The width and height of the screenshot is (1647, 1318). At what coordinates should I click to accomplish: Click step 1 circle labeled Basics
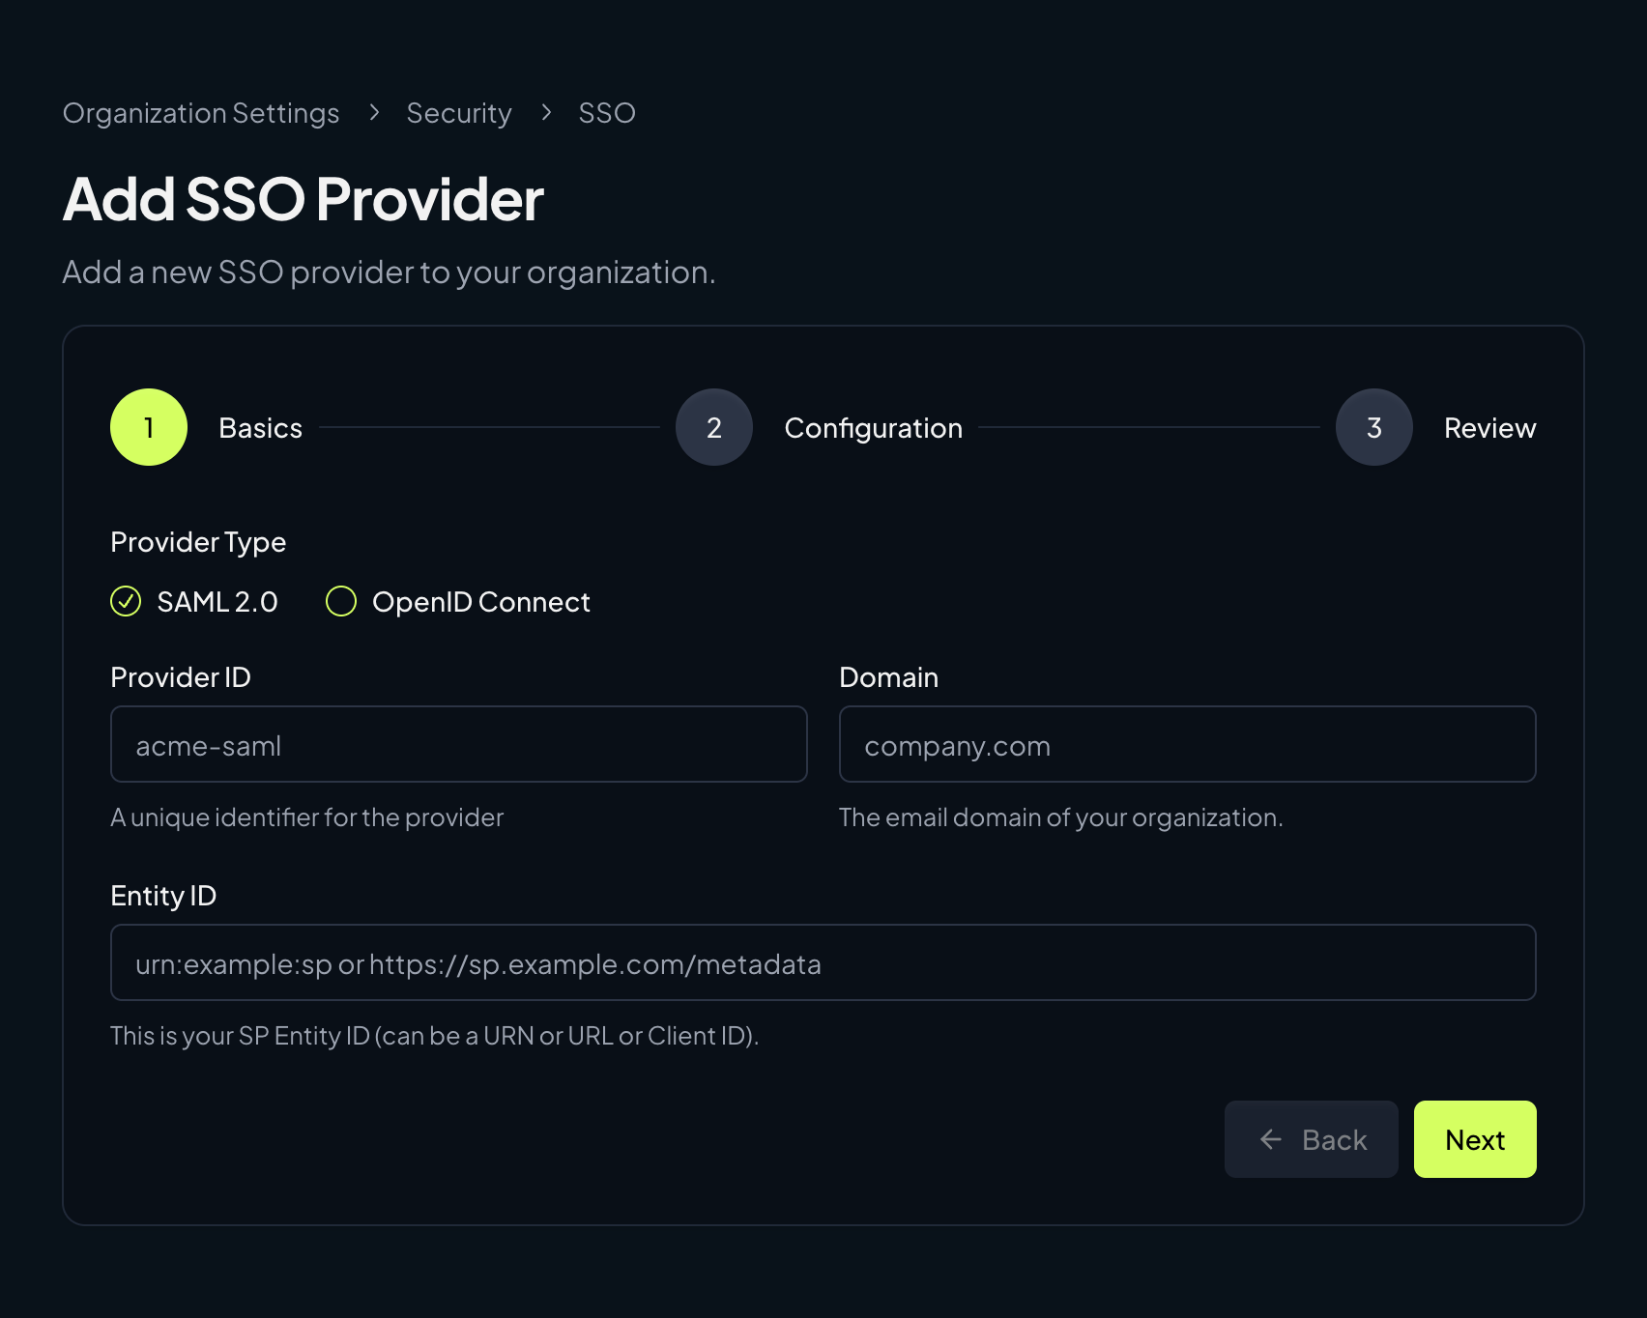tap(148, 427)
